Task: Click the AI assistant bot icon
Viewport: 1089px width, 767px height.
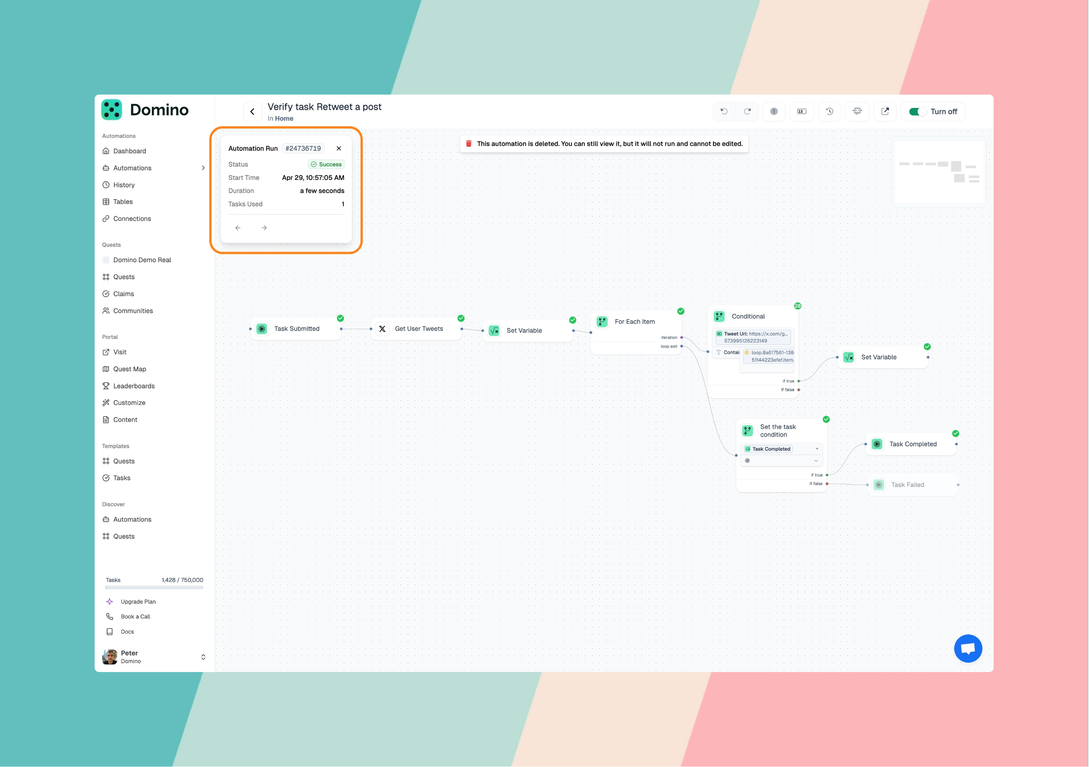Action: click(x=857, y=112)
